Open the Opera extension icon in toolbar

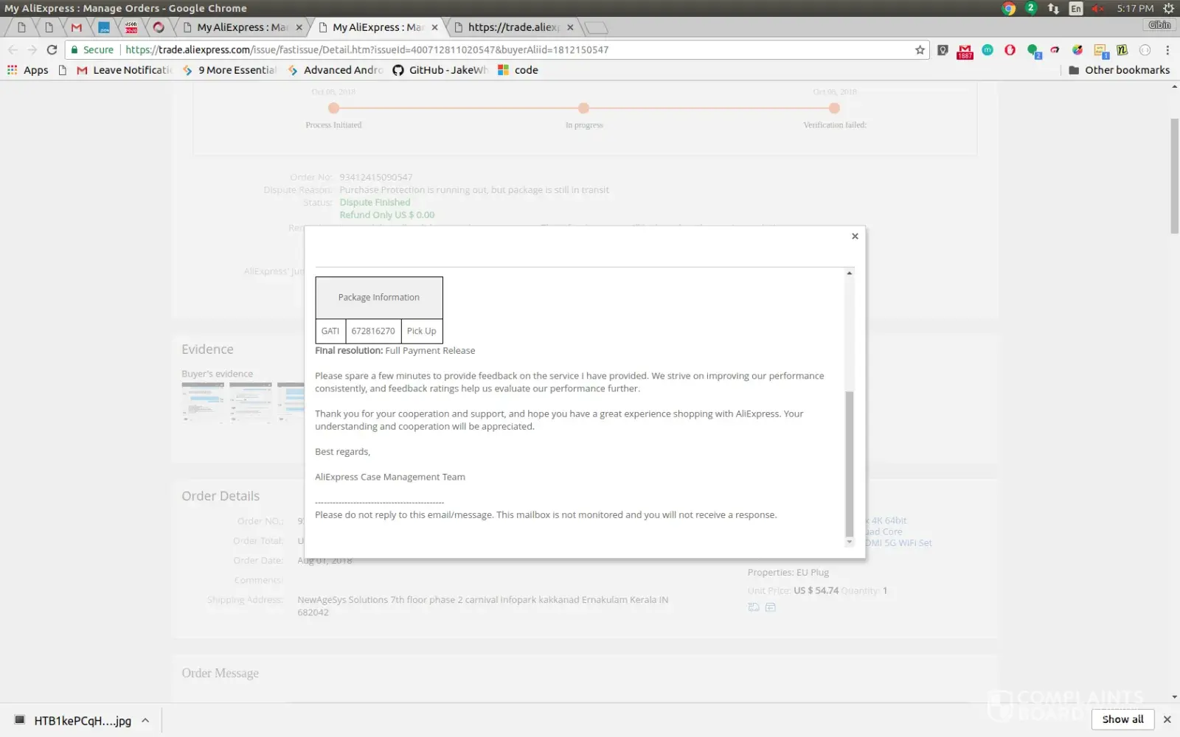(1010, 50)
